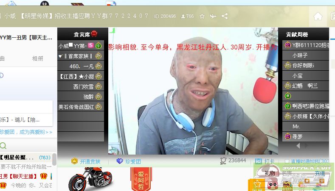Image resolution: width=335 pixels, height=191 pixels.
Task: Select contributor 小琳子
Action: click(306, 55)
